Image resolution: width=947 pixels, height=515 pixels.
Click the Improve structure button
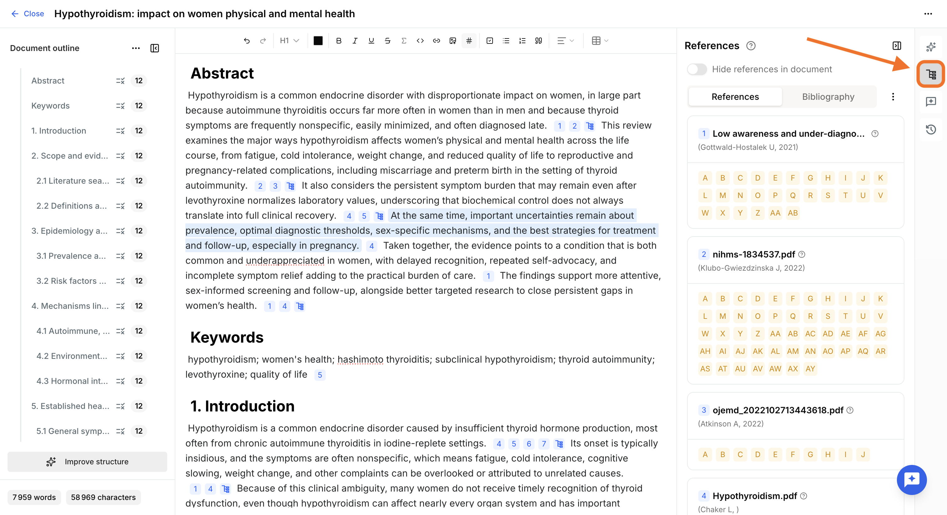tap(87, 461)
